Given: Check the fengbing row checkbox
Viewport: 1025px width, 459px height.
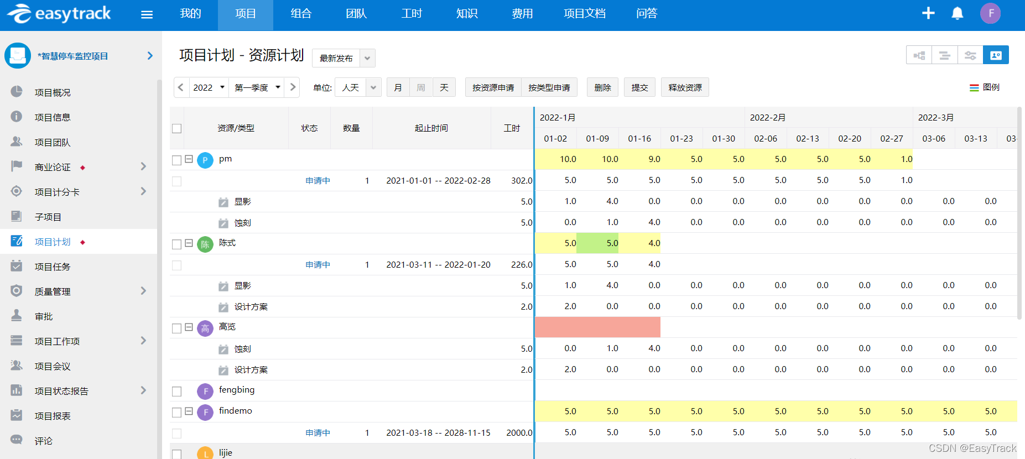Looking at the screenshot, I should point(177,392).
